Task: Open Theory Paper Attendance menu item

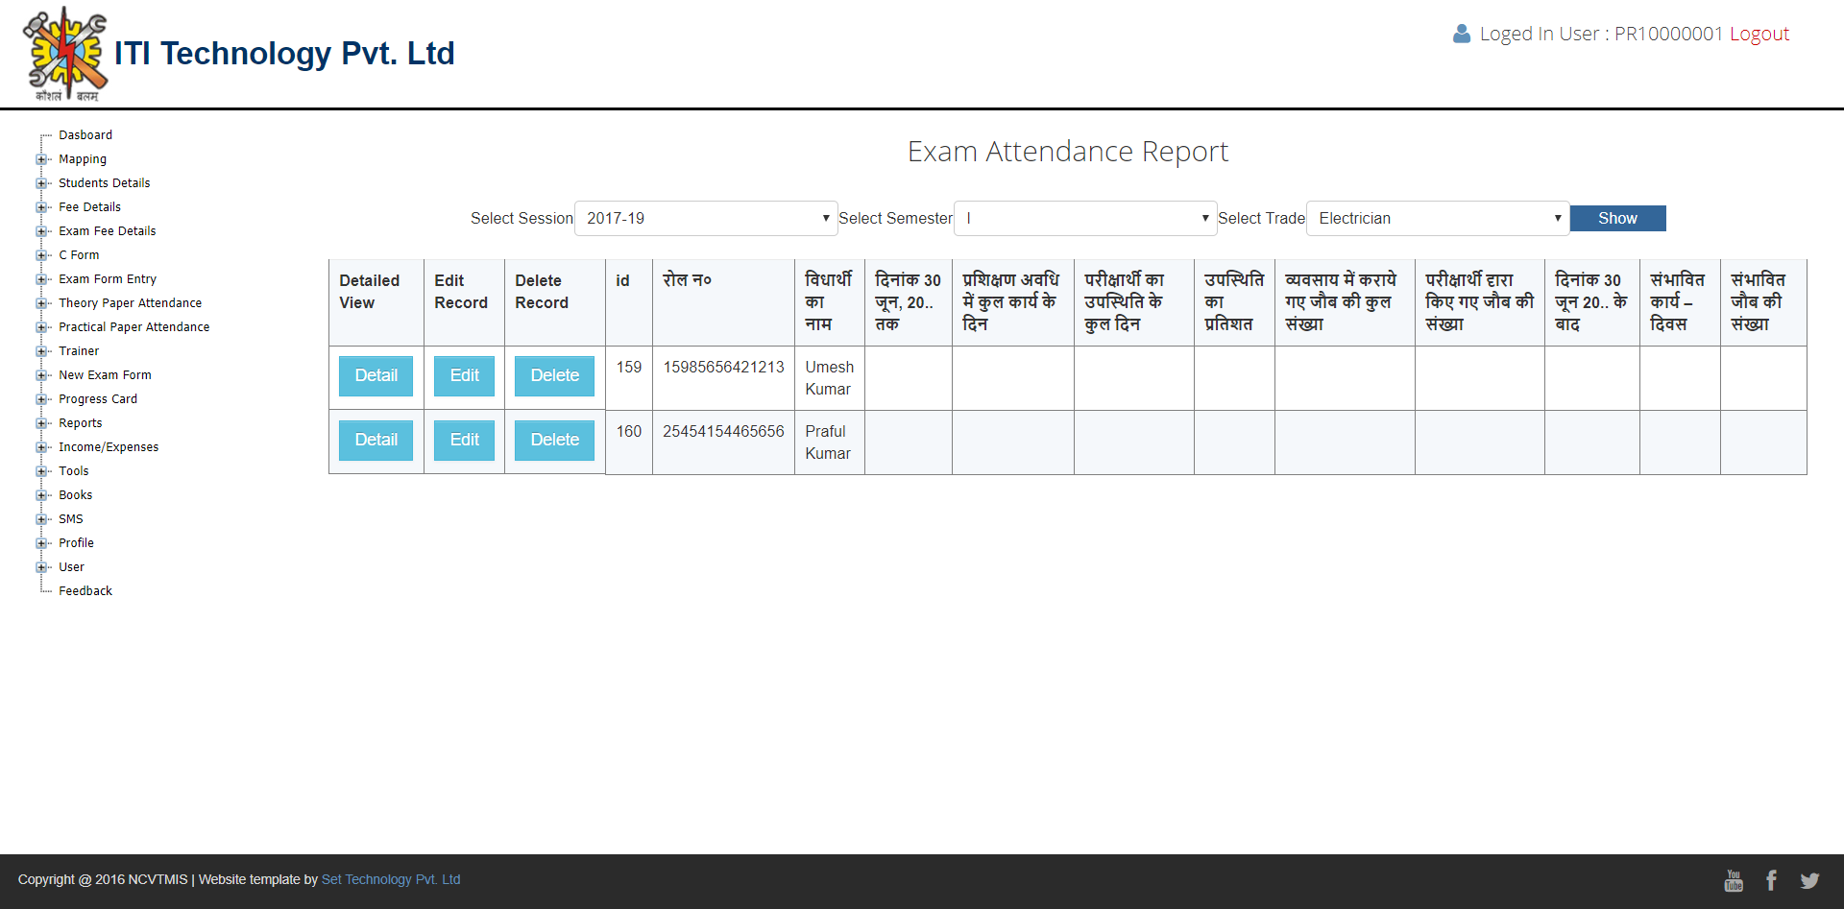Action: click(130, 303)
